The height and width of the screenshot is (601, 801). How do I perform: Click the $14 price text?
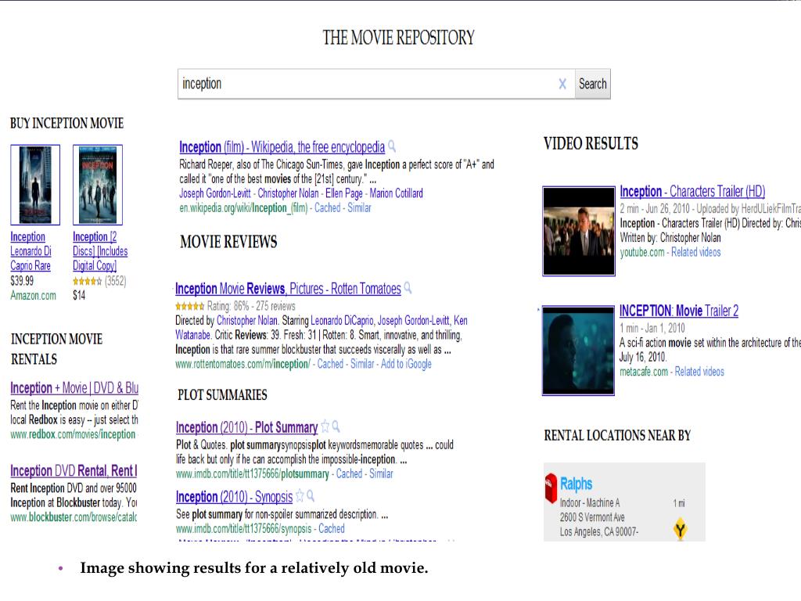79,295
